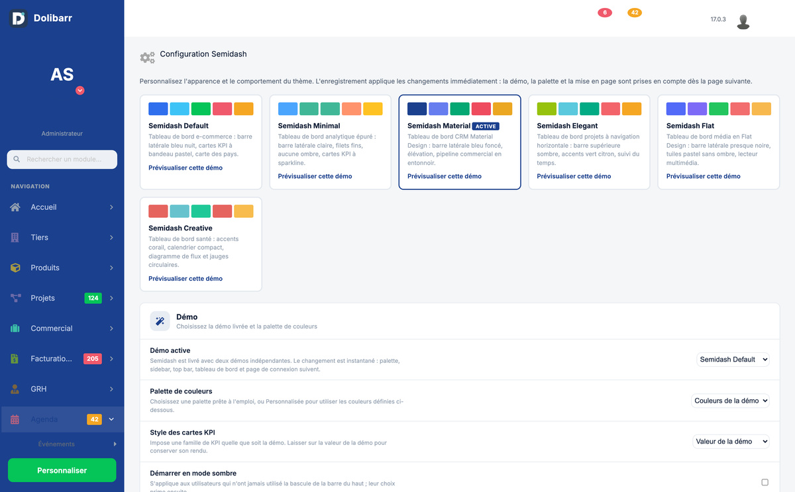Click the Projets 124 green badge

[93, 298]
